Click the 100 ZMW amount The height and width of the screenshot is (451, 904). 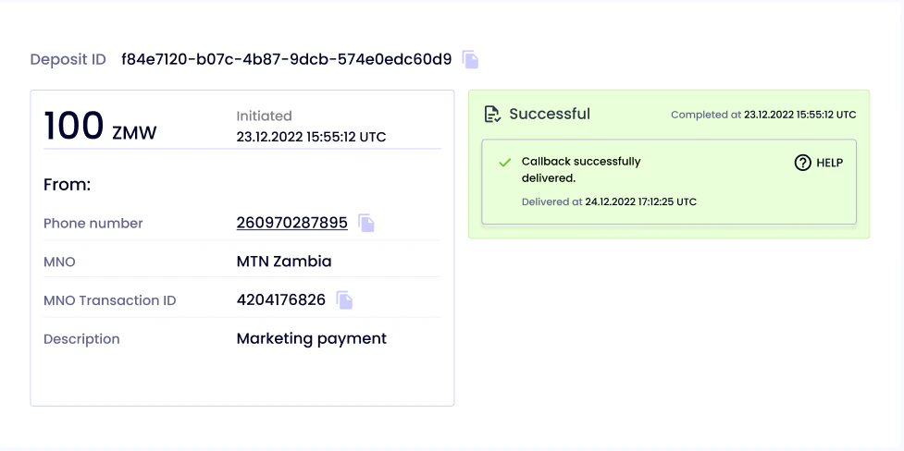[x=100, y=126]
